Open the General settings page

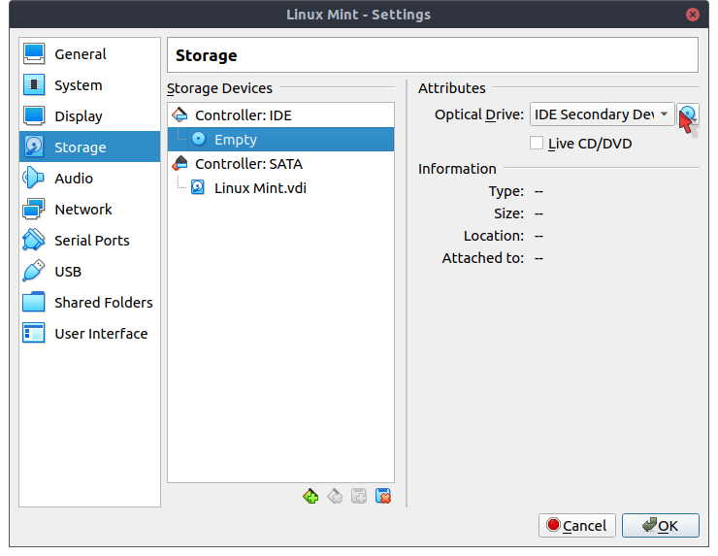pos(81,54)
